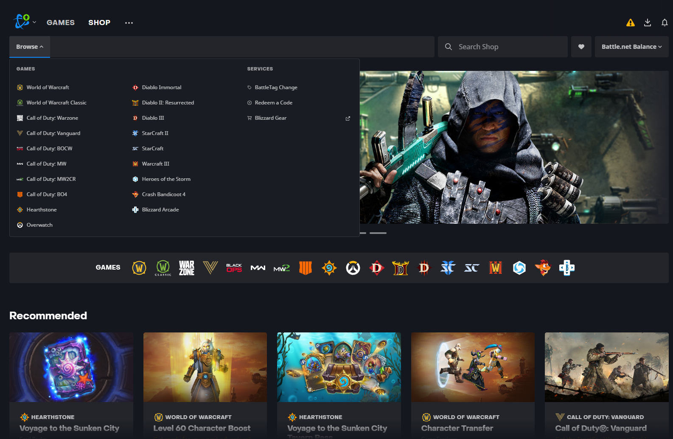The height and width of the screenshot is (439, 673).
Task: Open the downloads icon
Action: coord(648,23)
